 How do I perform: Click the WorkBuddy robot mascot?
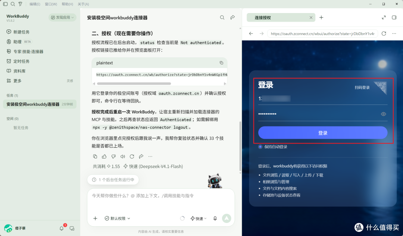(x=215, y=181)
